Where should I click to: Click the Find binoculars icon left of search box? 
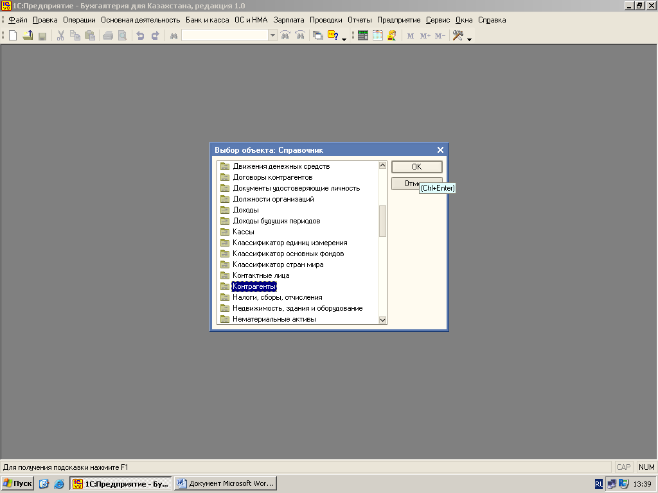[173, 36]
